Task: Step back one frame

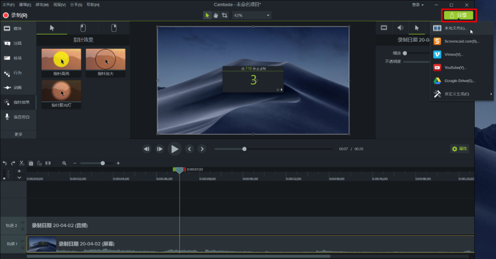Action: click(x=147, y=149)
